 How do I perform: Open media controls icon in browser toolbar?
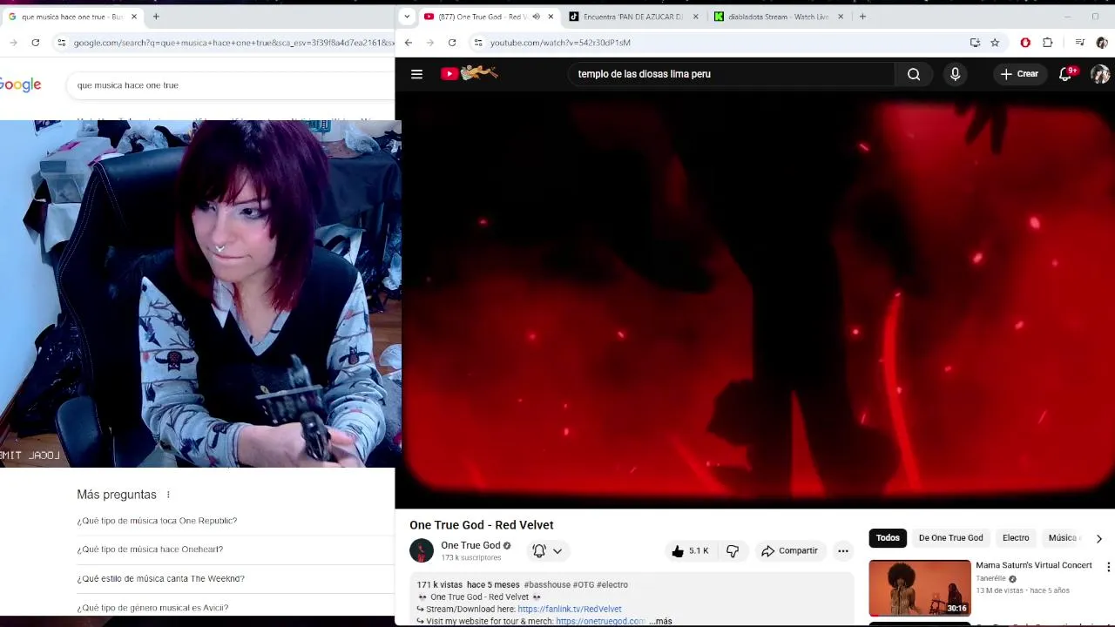pos(1079,42)
